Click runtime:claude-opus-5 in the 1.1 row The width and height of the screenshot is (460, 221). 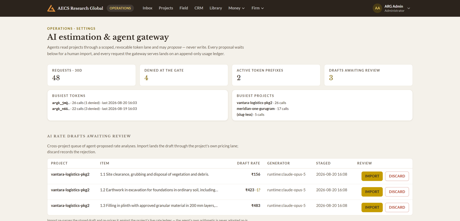coord(286,174)
